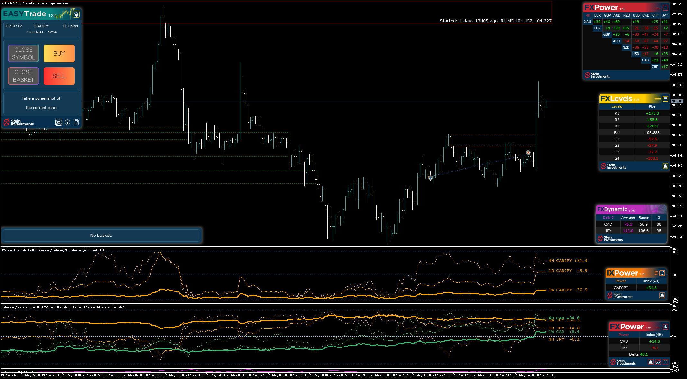Click the hand icon in EASYTrade header

point(76,14)
